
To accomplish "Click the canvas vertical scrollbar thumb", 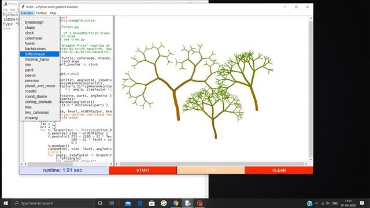I will 311,88.
